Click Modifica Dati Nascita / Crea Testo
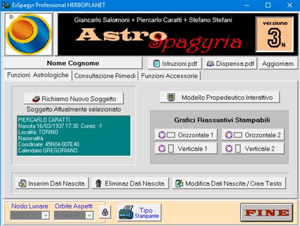Viewport: 300px width, 226px height. (229, 183)
